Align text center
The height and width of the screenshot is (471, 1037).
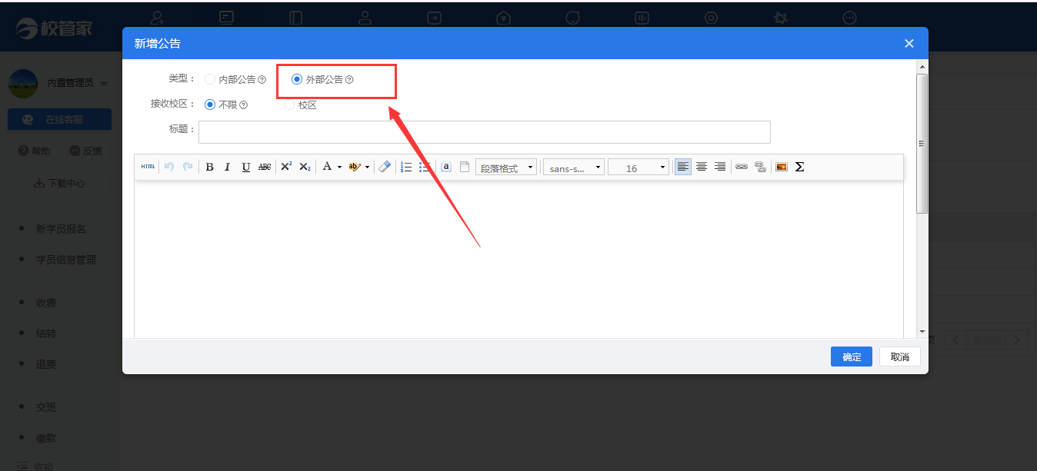pos(702,167)
